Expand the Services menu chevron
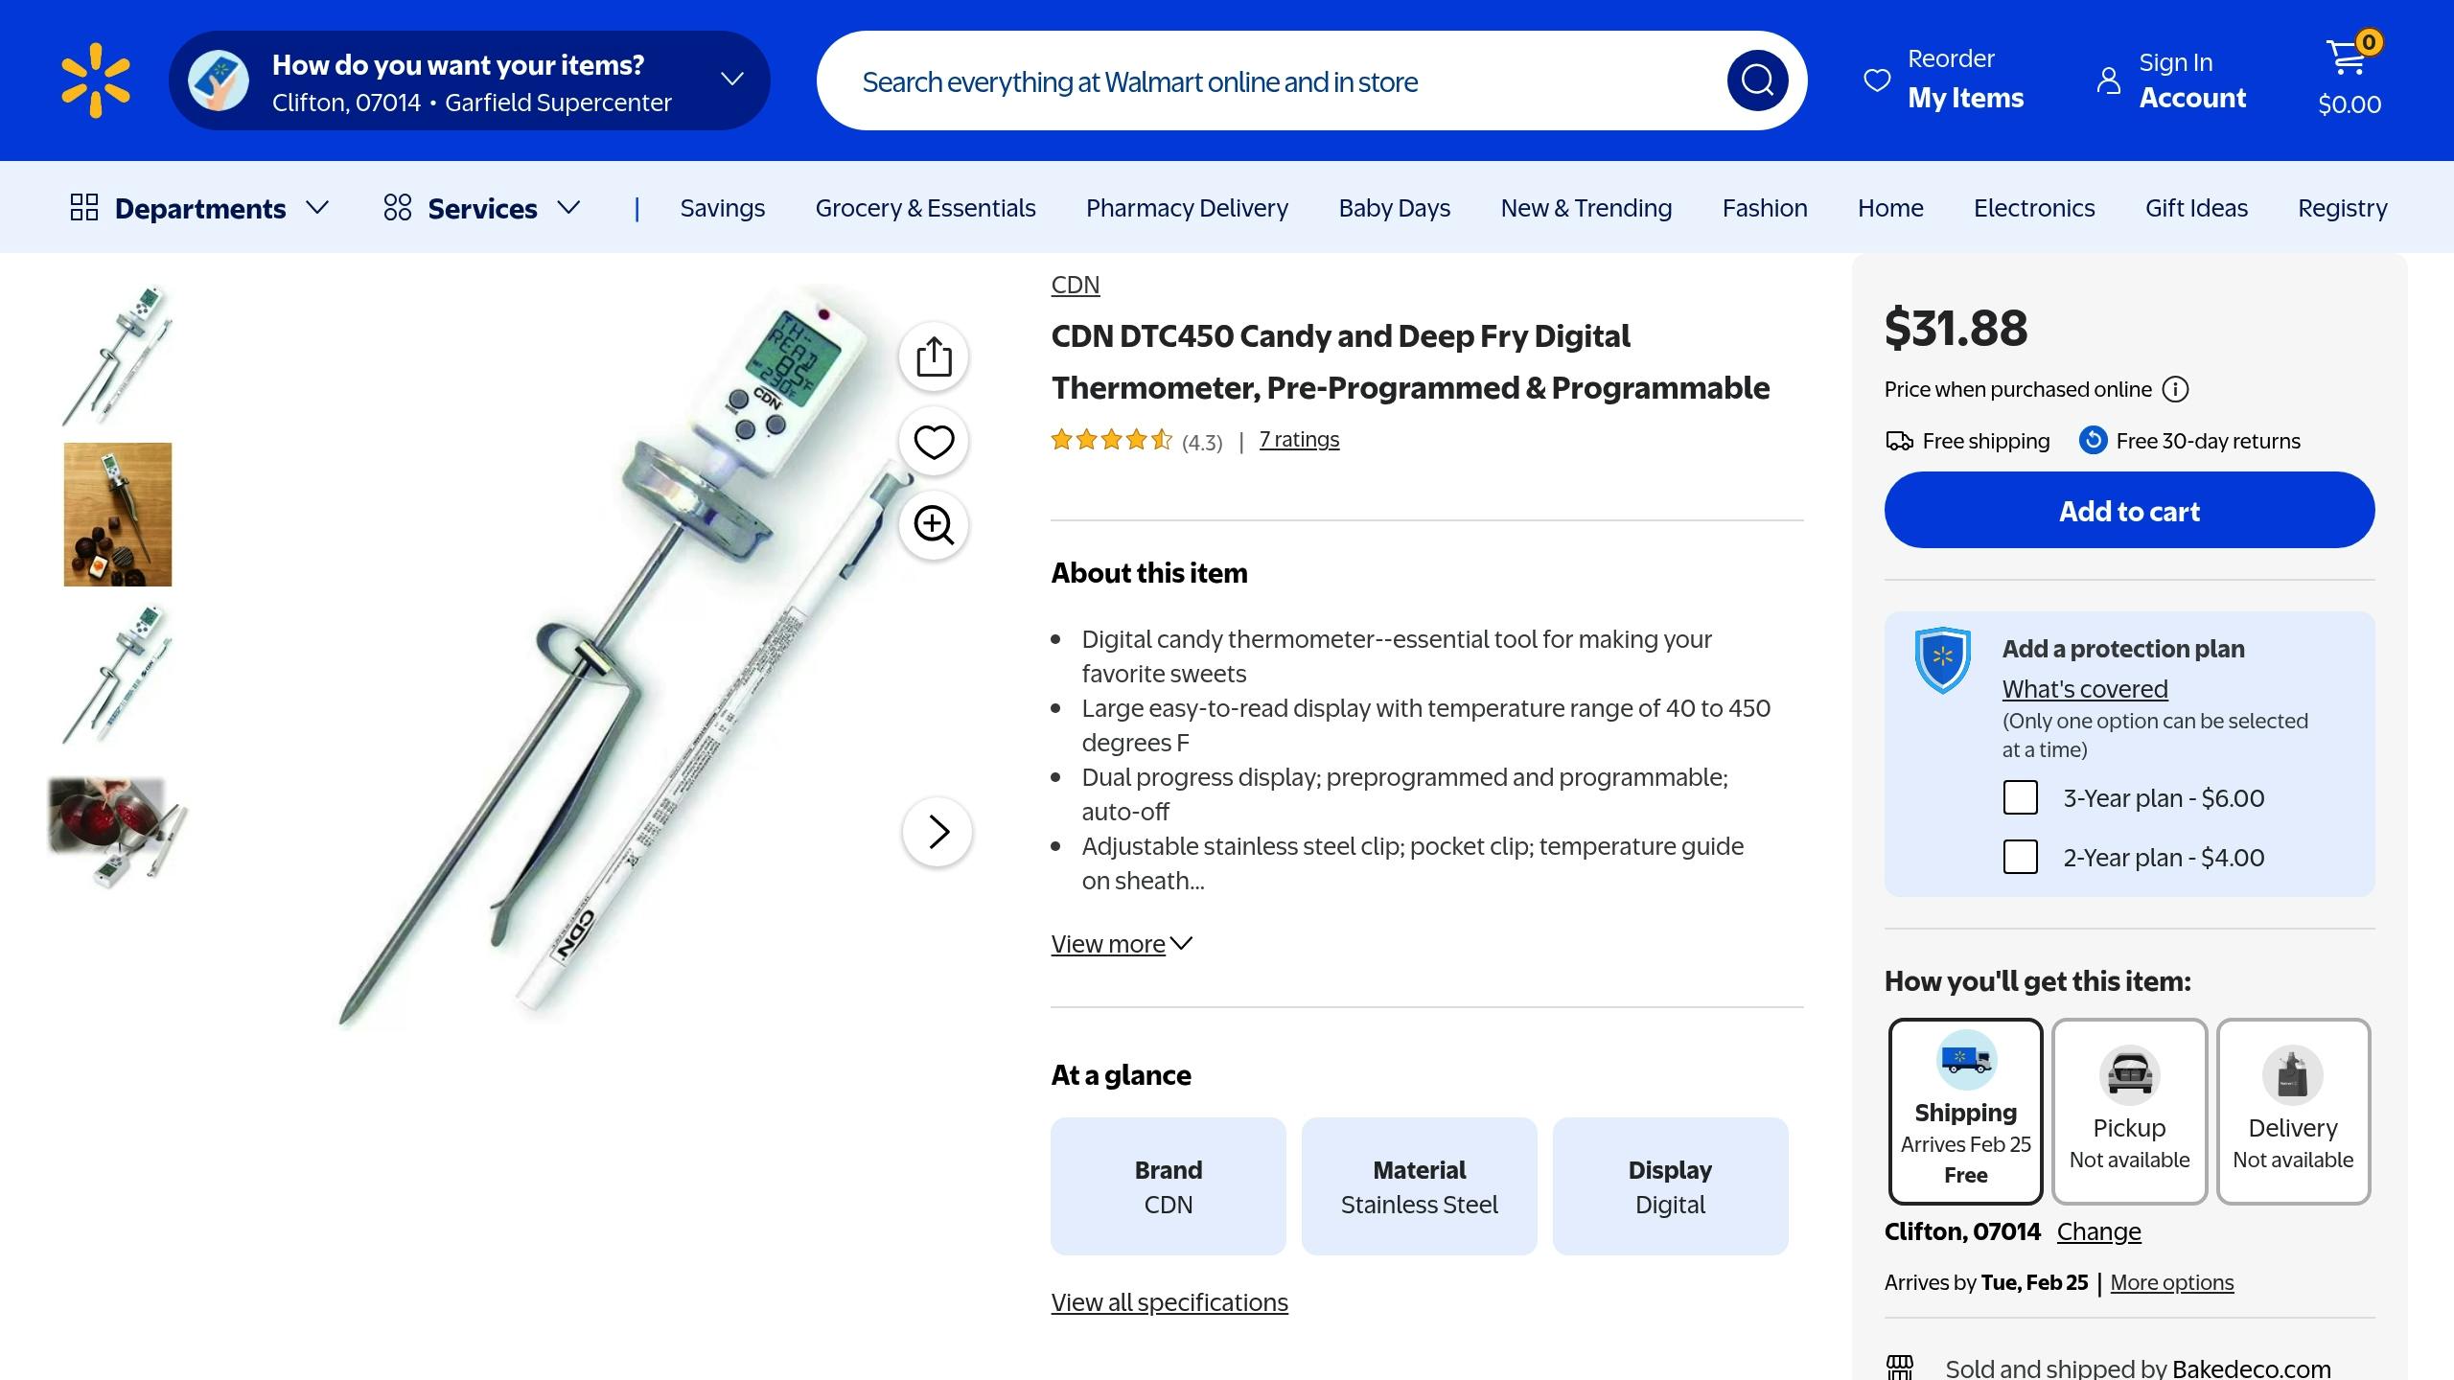Viewport: 2454px width, 1380px height. 569,207
